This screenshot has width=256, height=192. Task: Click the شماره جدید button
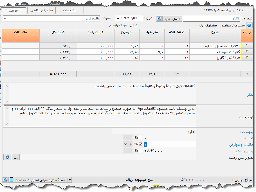tap(172, 19)
